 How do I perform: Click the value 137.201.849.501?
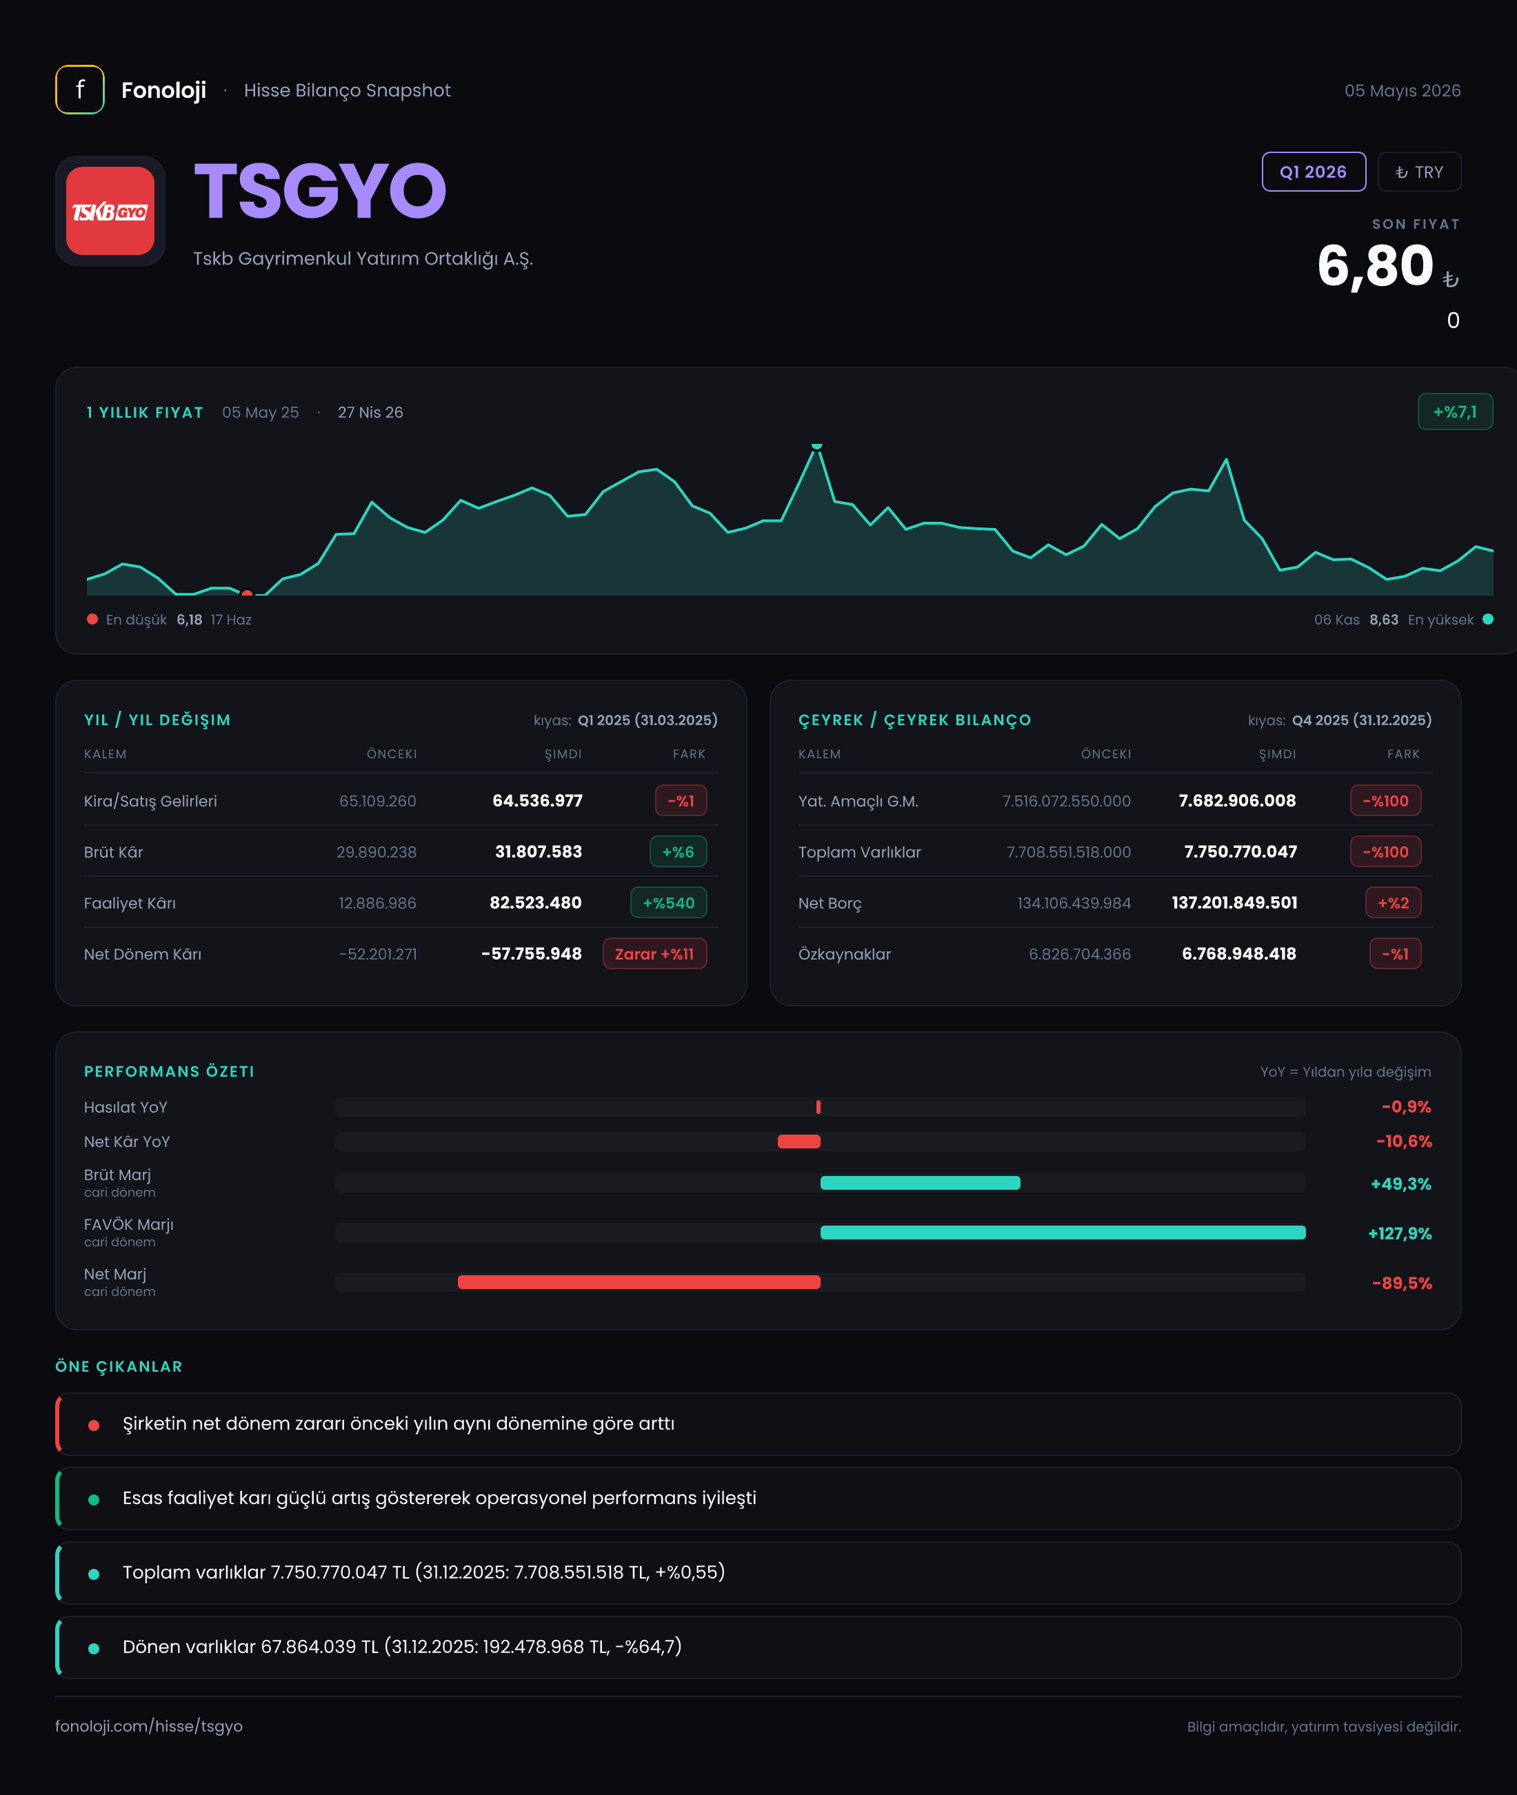pos(1235,902)
